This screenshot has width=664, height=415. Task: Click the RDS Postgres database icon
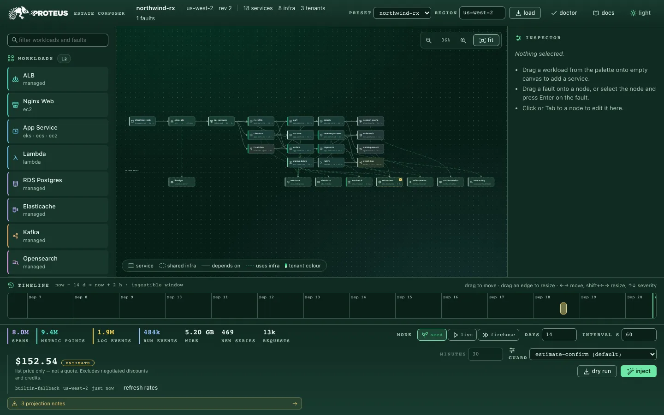15,184
